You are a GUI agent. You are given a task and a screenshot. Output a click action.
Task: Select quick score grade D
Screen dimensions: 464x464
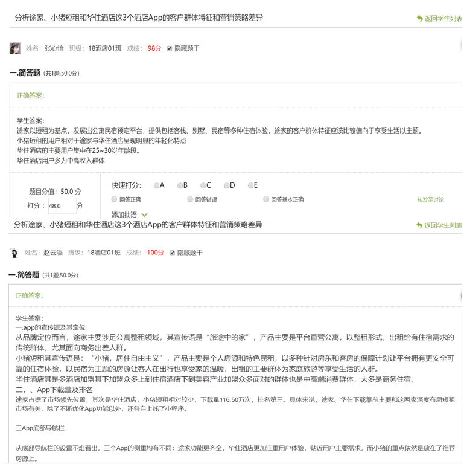pyautogui.click(x=227, y=185)
